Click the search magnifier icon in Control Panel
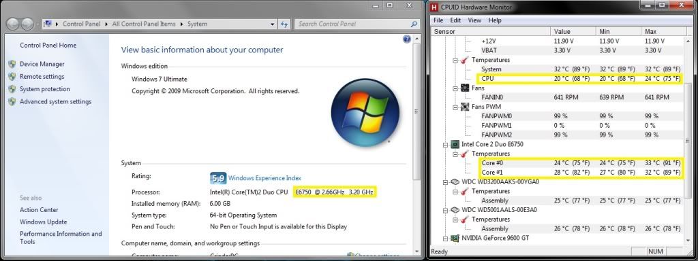Screen dimensions: 698x261 [414, 24]
